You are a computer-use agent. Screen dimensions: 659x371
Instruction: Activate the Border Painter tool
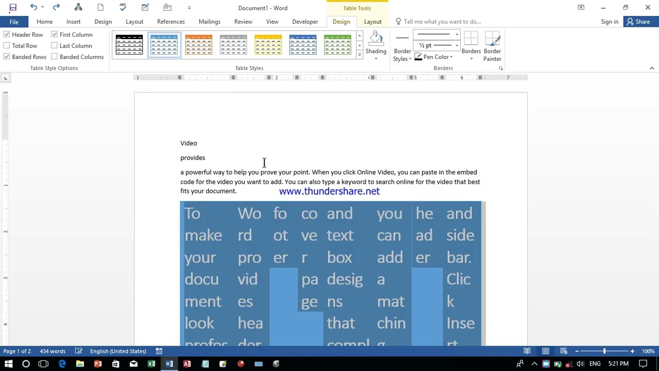tap(492, 46)
